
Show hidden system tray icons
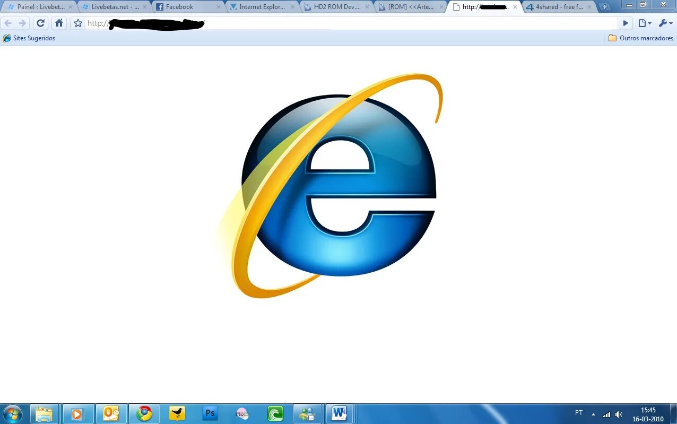(593, 414)
